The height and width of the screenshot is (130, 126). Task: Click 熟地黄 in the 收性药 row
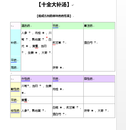click(x=36, y=111)
